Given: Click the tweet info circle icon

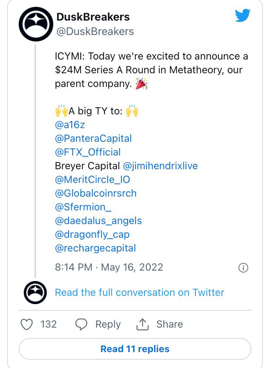Looking at the screenshot, I should click(243, 268).
